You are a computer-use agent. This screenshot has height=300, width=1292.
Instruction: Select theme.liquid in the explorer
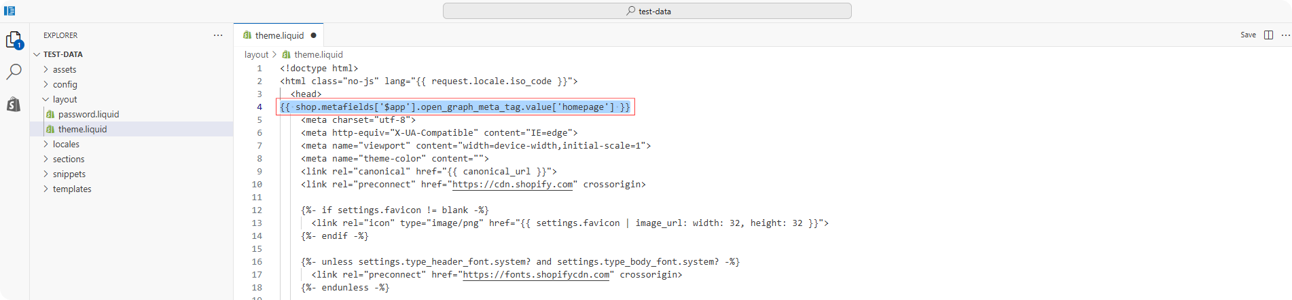click(x=132, y=129)
